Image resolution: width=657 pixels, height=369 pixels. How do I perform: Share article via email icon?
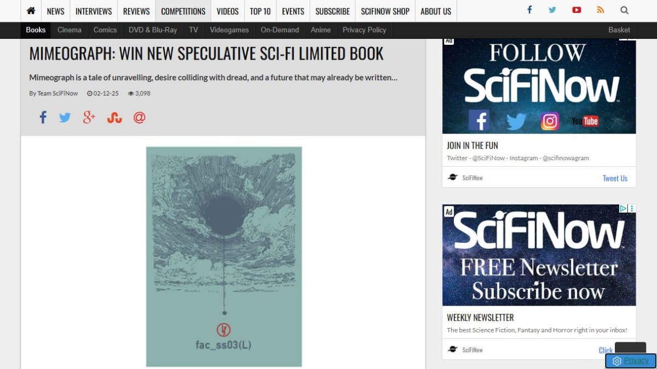coord(140,118)
